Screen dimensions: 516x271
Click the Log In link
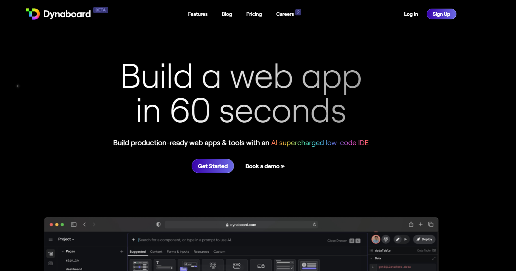click(411, 14)
